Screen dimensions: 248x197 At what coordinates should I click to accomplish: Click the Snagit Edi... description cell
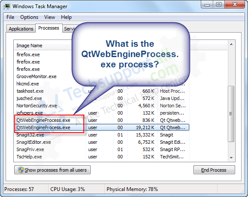172,142
